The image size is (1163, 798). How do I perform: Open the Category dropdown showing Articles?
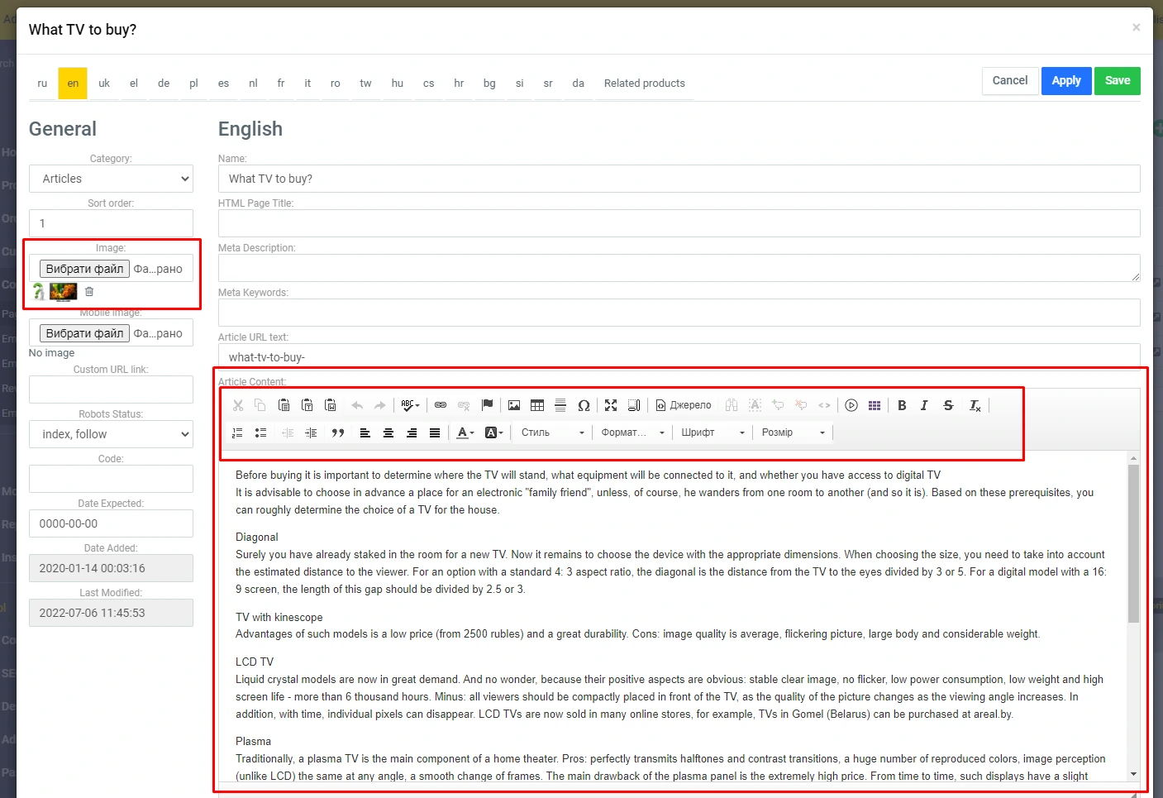pos(111,179)
